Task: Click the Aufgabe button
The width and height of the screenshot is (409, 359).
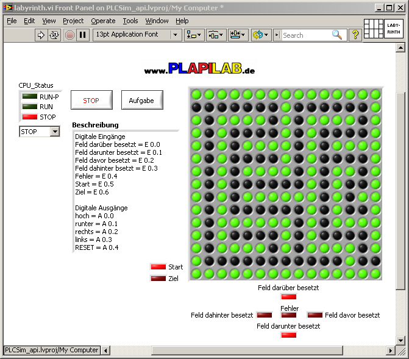Action: [141, 101]
